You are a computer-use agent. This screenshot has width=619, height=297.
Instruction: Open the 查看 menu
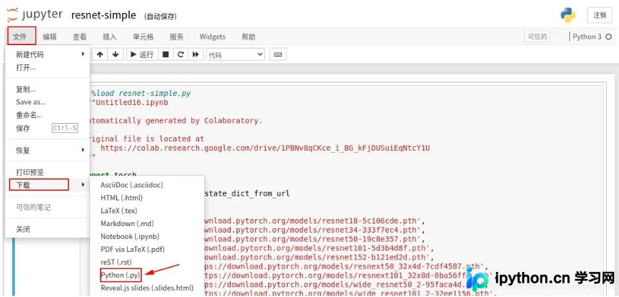coord(79,37)
